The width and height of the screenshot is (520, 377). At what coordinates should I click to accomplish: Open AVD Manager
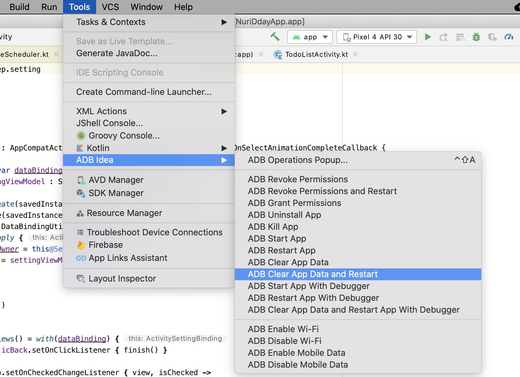149,180
